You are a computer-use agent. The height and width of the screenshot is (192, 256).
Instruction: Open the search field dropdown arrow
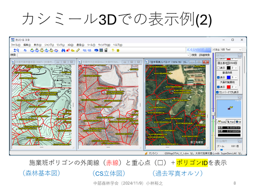pos(188,55)
